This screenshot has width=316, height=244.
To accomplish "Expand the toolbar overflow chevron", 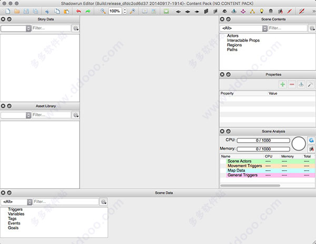I will (x=313, y=11).
